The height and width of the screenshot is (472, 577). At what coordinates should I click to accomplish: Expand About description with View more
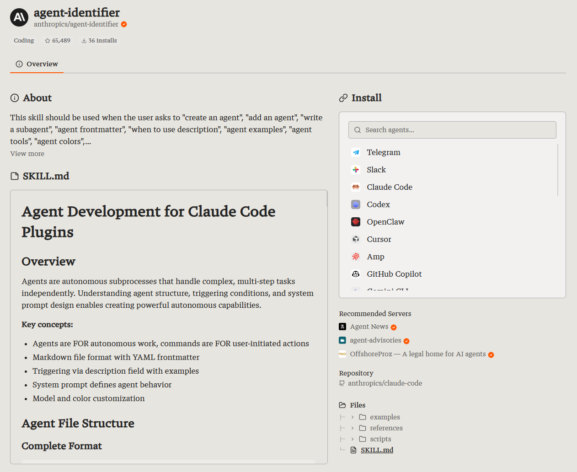point(27,154)
